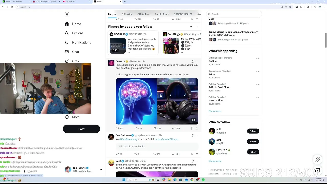Switch to the BASEDD HOUSE tab
327x184 pixels.
pyautogui.click(x=183, y=14)
